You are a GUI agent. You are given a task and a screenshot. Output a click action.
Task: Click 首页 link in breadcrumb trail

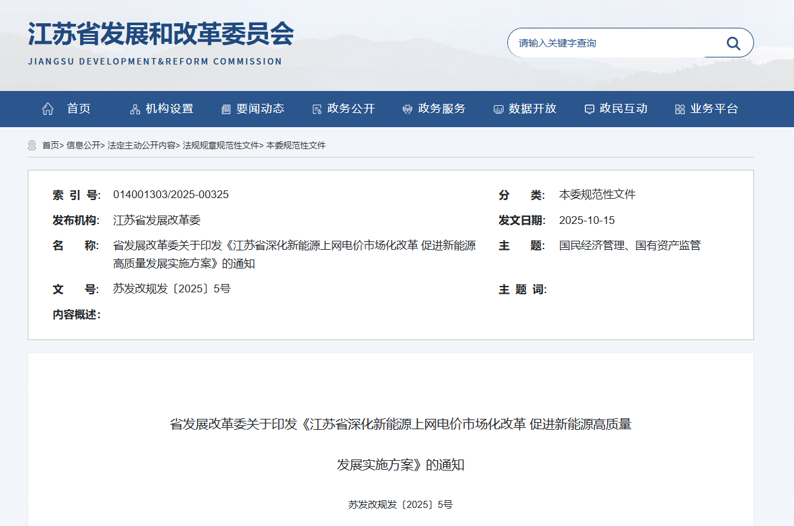(50, 146)
